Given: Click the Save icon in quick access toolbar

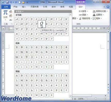Looking at the screenshot, I should (7, 2).
